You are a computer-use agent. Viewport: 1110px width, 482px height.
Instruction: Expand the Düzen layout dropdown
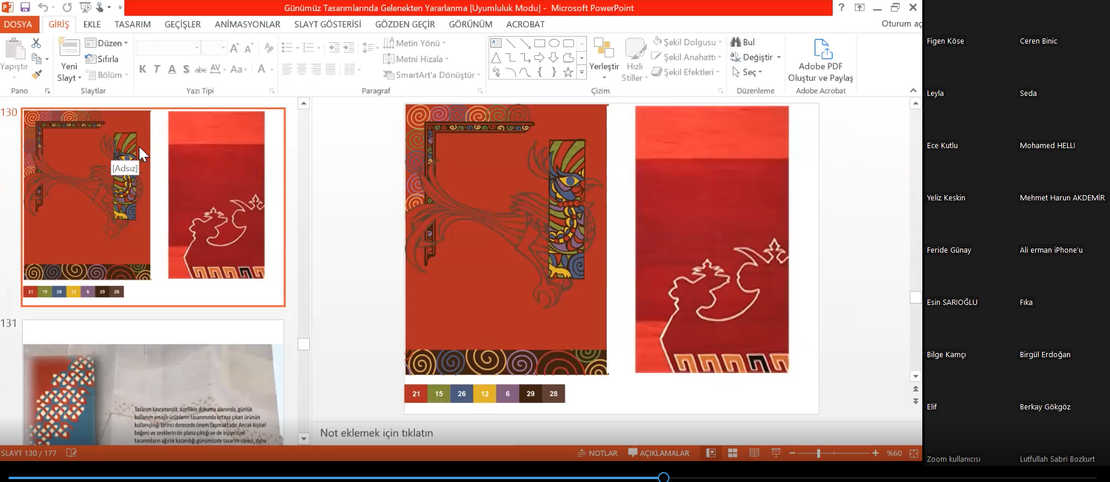(x=107, y=43)
